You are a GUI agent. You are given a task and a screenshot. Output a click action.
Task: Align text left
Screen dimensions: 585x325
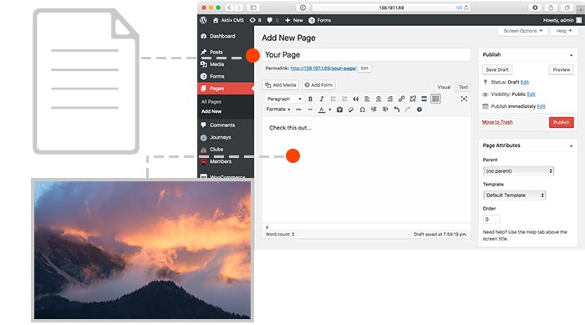(367, 99)
